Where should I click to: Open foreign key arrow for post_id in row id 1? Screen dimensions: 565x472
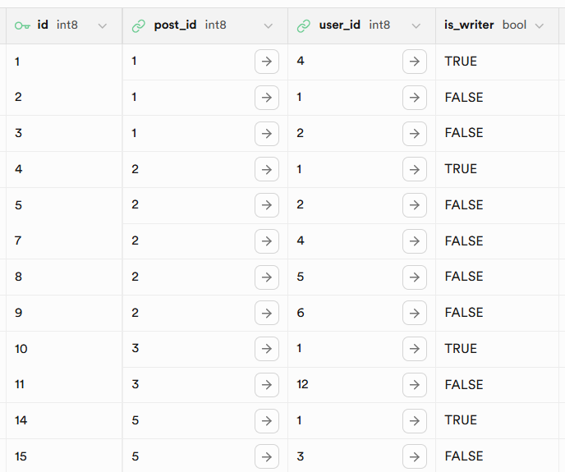click(x=267, y=62)
